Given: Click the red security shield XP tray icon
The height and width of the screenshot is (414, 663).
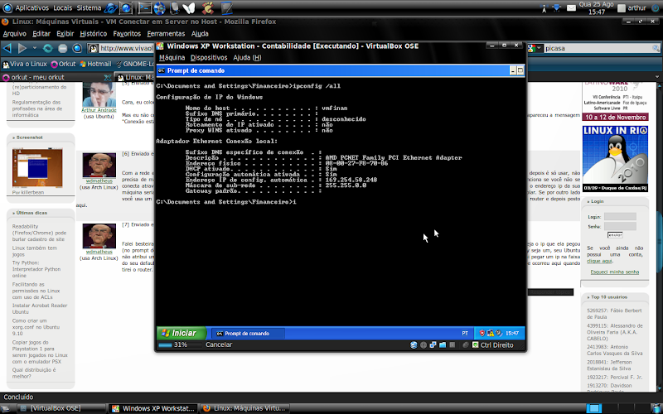Looking at the screenshot, I should click(x=482, y=333).
